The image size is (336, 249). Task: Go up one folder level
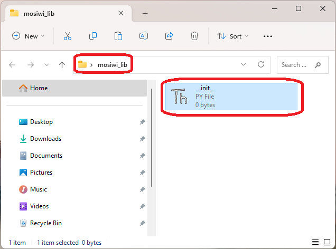tap(62, 65)
